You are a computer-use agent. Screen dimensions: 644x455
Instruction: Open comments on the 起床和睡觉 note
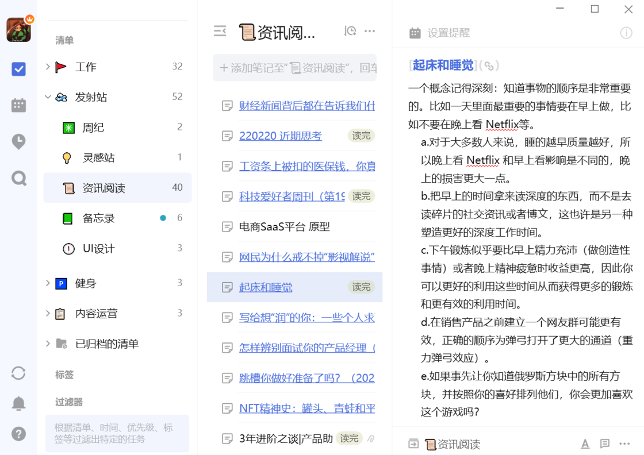pyautogui.click(x=604, y=444)
